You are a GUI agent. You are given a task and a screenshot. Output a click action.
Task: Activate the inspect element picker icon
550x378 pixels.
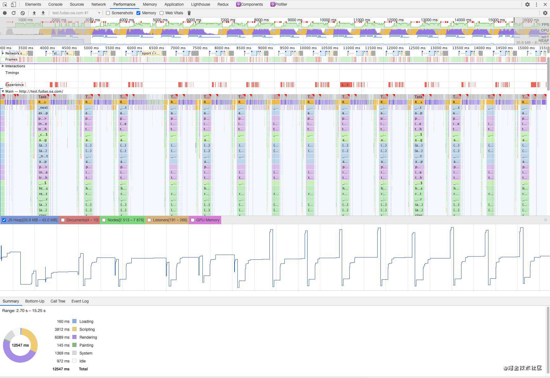point(5,4)
